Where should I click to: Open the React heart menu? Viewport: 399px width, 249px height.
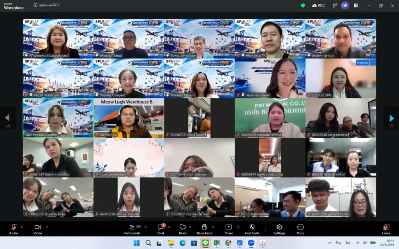(x=183, y=227)
